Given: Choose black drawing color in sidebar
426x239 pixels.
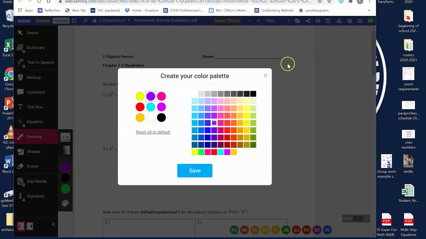Looking at the screenshot, I should (x=66, y=178).
